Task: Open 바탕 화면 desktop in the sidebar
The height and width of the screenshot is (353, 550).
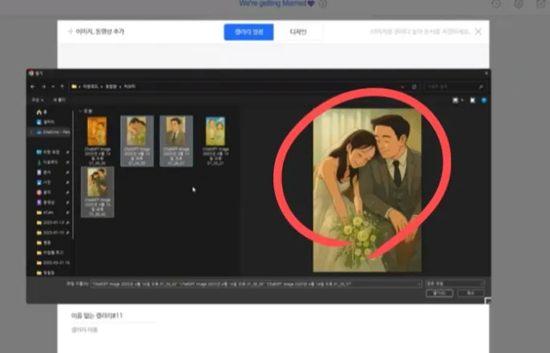Action: coord(48,152)
